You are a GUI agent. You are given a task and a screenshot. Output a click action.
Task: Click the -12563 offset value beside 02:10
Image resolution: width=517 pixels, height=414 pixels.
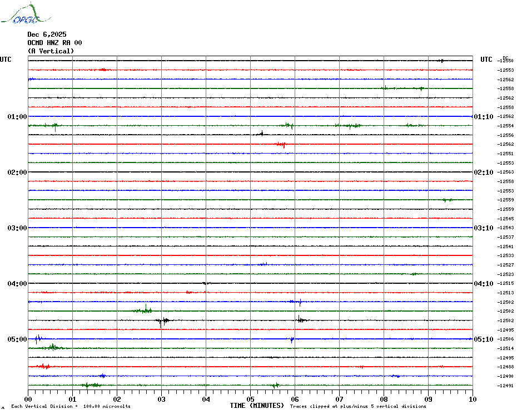point(506,172)
